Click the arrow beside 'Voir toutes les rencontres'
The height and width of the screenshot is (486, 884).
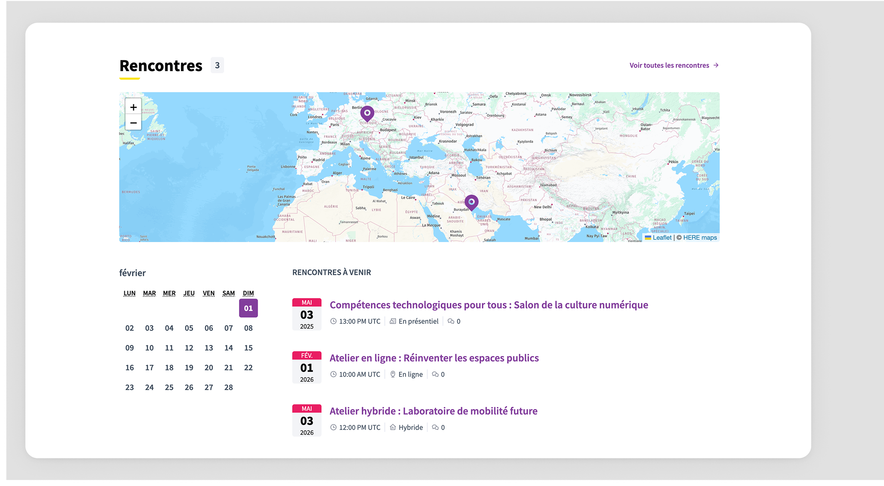(716, 65)
